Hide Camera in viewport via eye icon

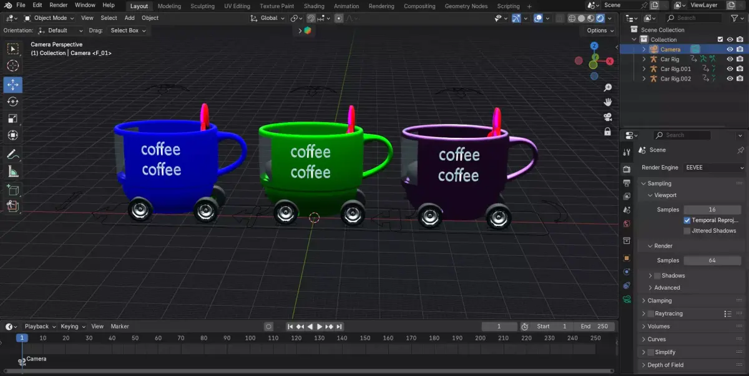tap(730, 49)
